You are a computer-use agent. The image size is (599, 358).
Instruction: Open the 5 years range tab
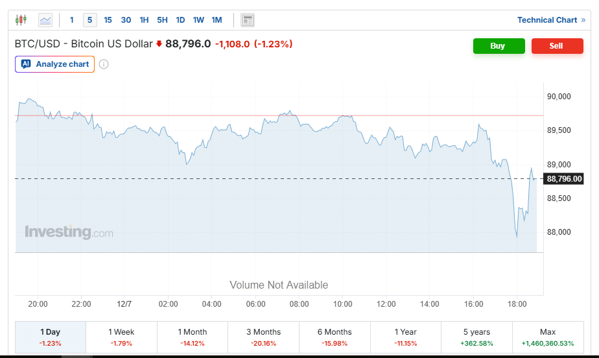point(476,337)
